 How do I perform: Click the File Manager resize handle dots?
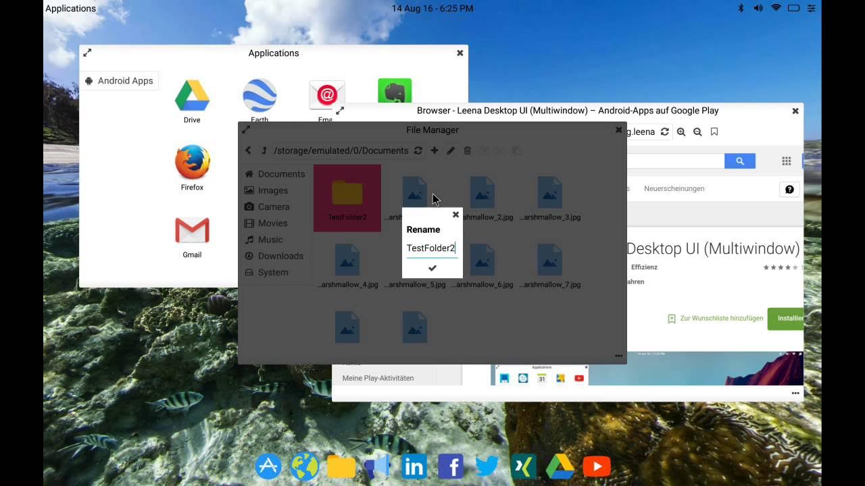pos(618,356)
